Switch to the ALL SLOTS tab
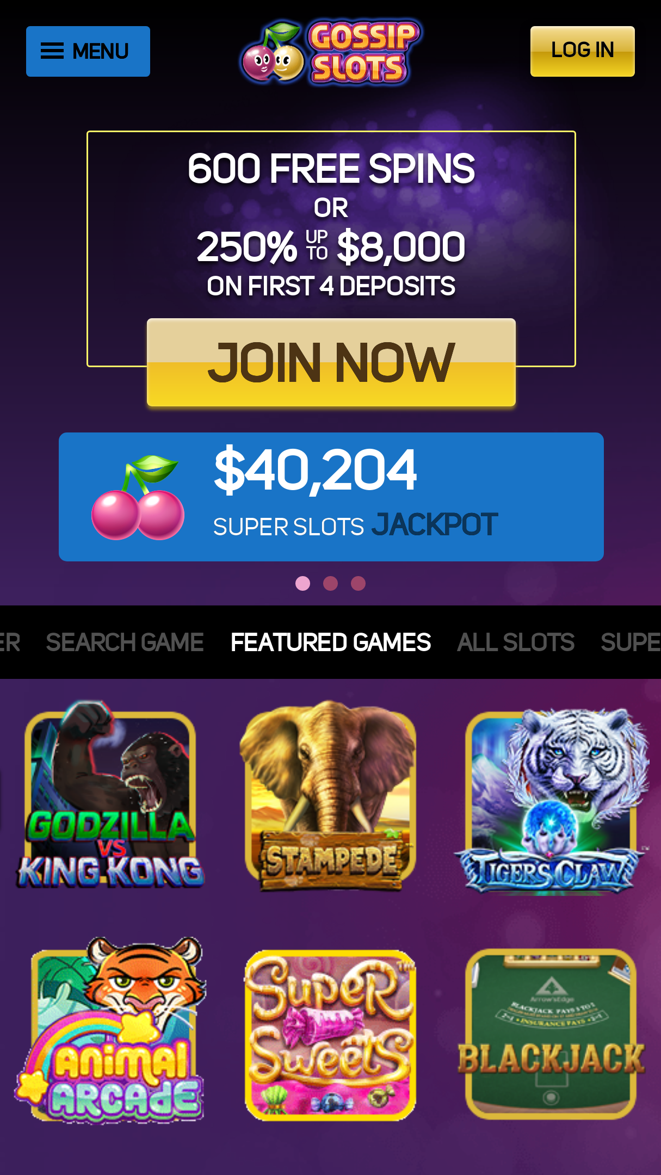 516,642
